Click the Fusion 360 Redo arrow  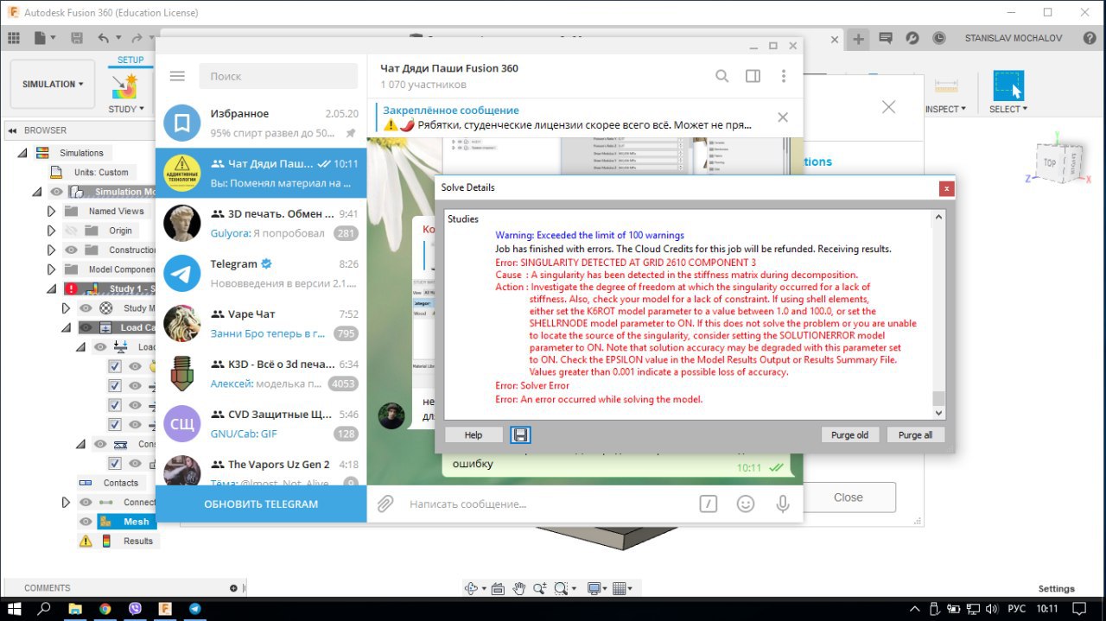pos(137,38)
